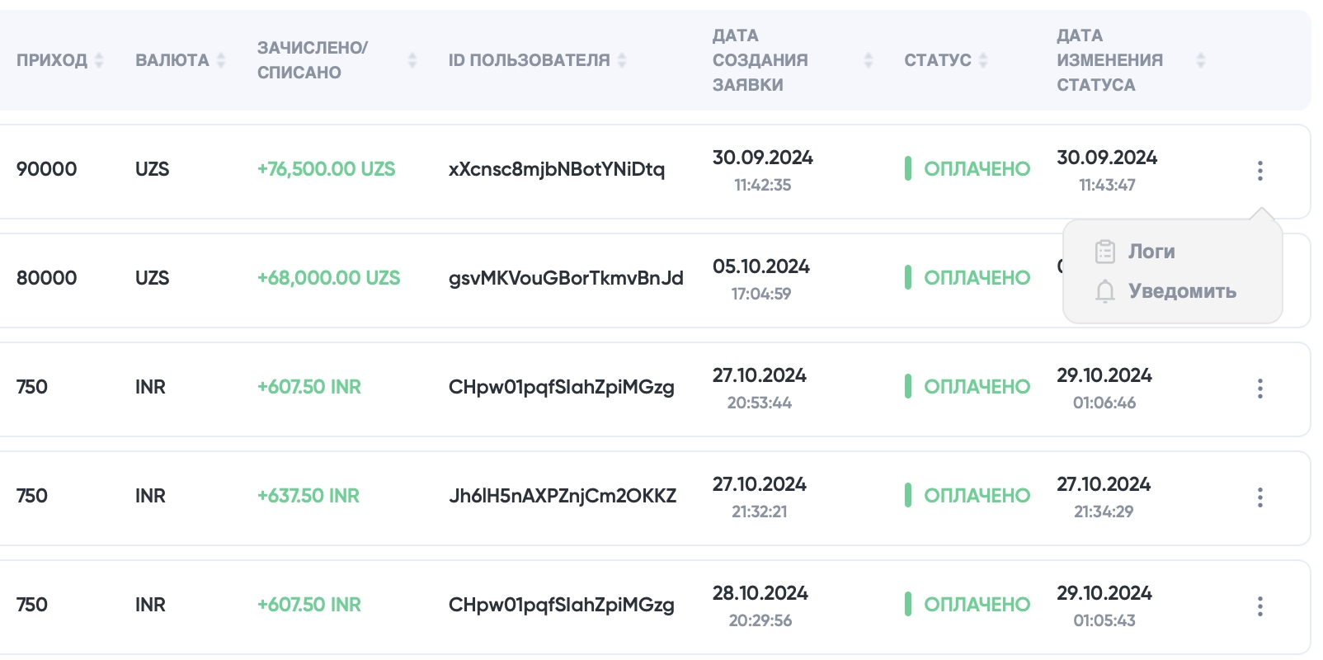Image resolution: width=1323 pixels, height=660 pixels.
Task: Click the bell icon next to Уведомить
Action: 1105,291
